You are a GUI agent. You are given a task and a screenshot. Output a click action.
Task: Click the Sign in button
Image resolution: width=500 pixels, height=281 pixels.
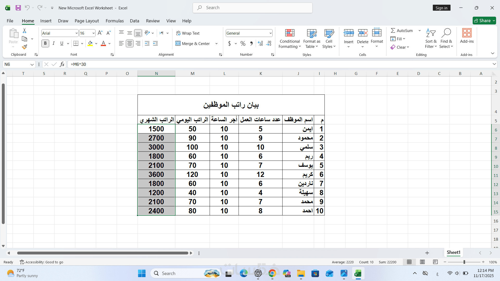click(x=441, y=8)
